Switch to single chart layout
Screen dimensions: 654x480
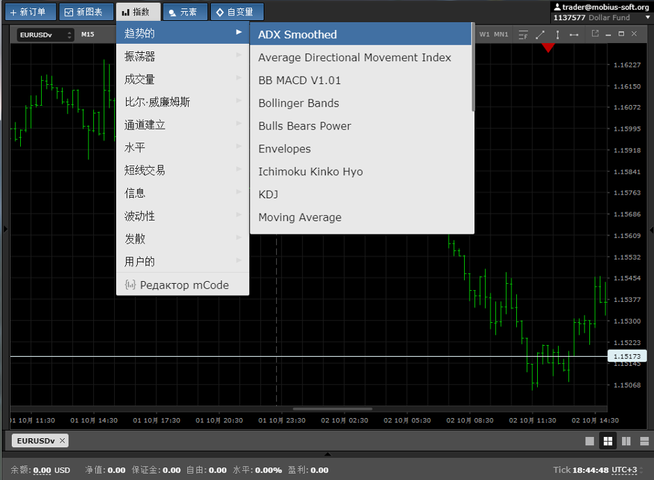coord(589,441)
